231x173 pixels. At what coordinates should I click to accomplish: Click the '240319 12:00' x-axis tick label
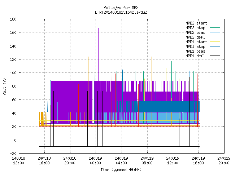pos(173,161)
